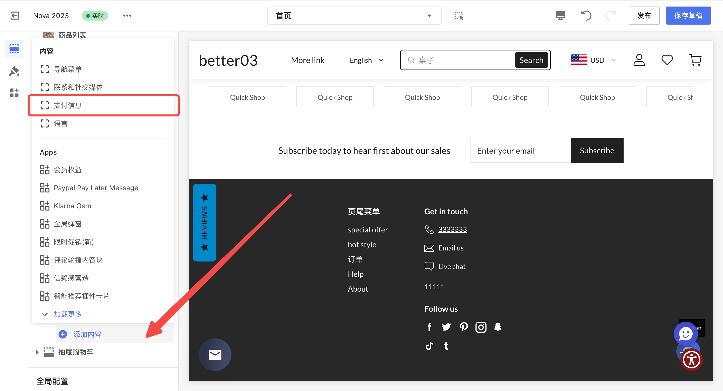Expand the 抽屉购物车 tree section
Screen dimensions: 723x391
[37, 352]
